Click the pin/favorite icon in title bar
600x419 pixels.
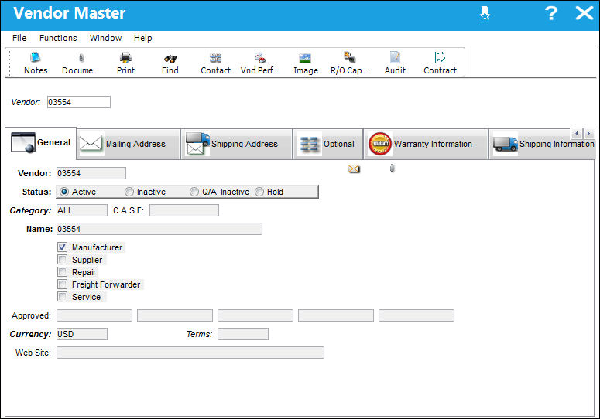(485, 13)
